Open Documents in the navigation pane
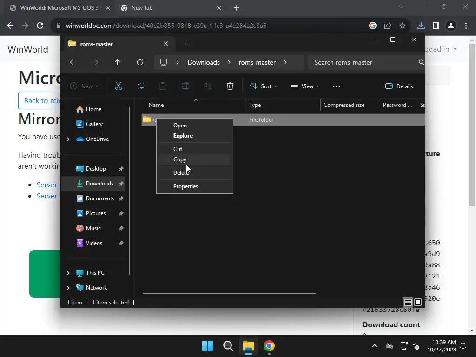This screenshot has height=357, width=476. (100, 198)
